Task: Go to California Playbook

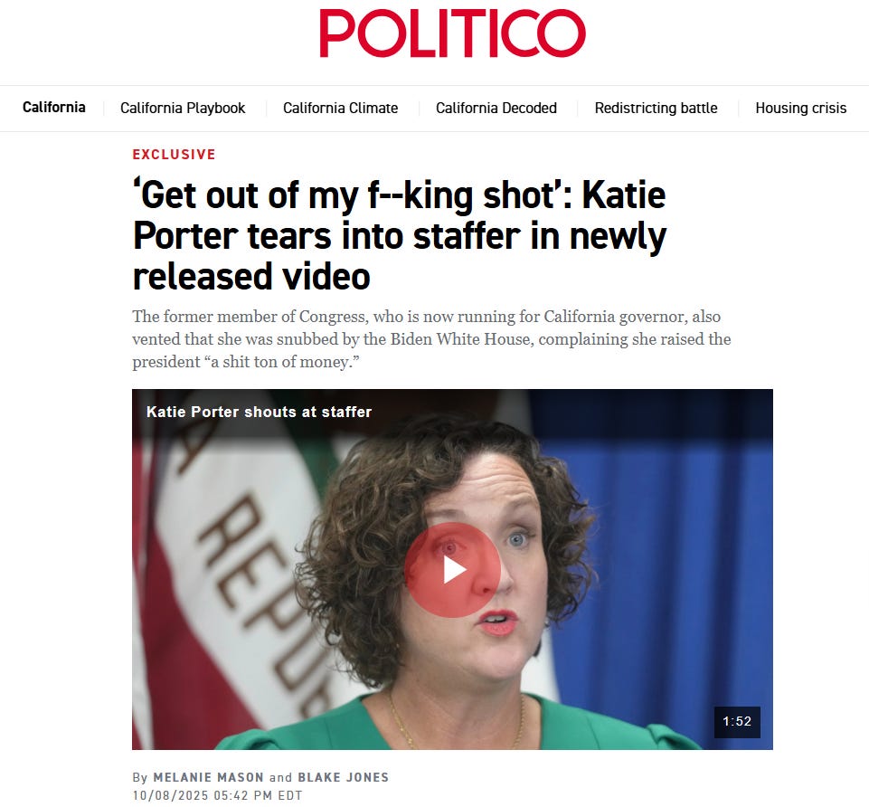Action: click(183, 108)
